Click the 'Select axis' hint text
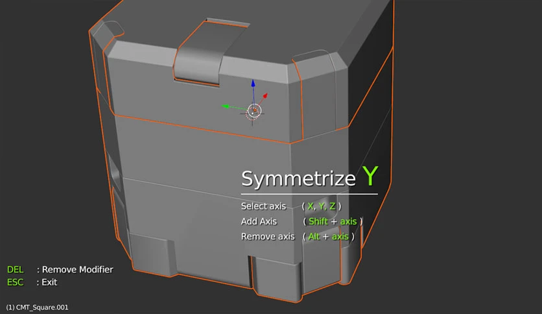The width and height of the screenshot is (542, 314). [263, 206]
